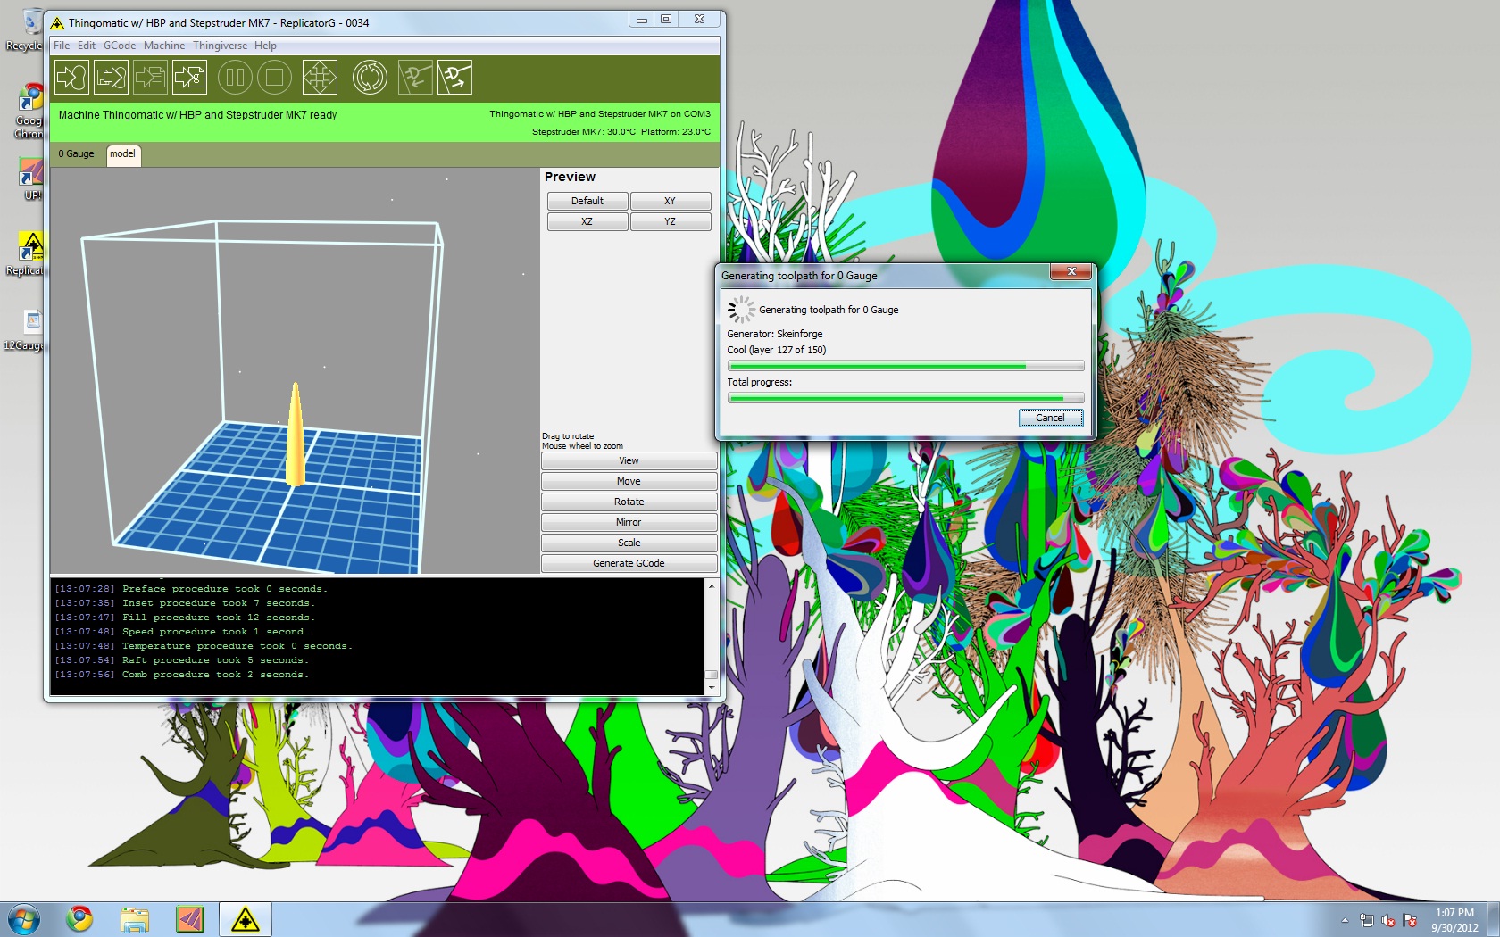This screenshot has height=937, width=1500.
Task: Switch preview to Default view
Action: [x=587, y=201]
